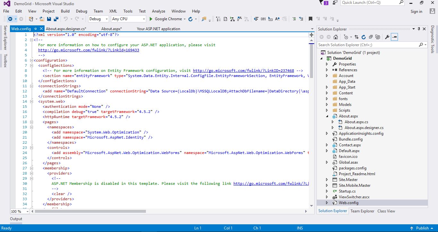This screenshot has width=438, height=232.
Task: Switch to About.aspx.designer.cs tab
Action: [66, 29]
